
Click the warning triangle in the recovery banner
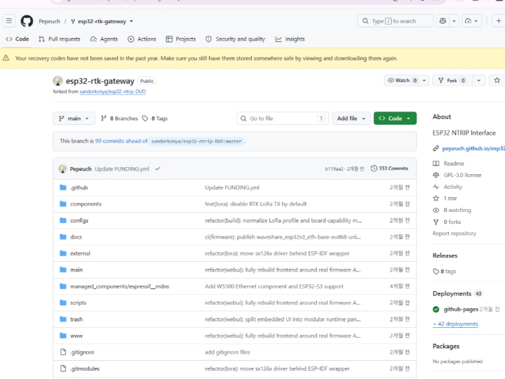coord(6,58)
